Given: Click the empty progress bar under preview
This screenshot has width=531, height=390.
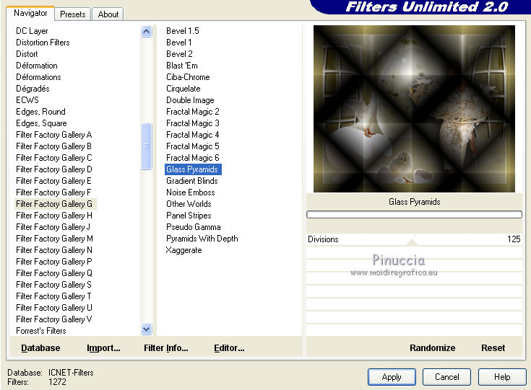Looking at the screenshot, I should pyautogui.click(x=414, y=215).
